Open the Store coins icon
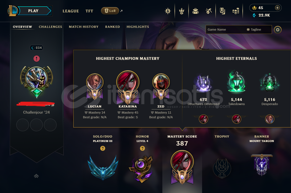This screenshot has width=291, height=193. point(236,11)
